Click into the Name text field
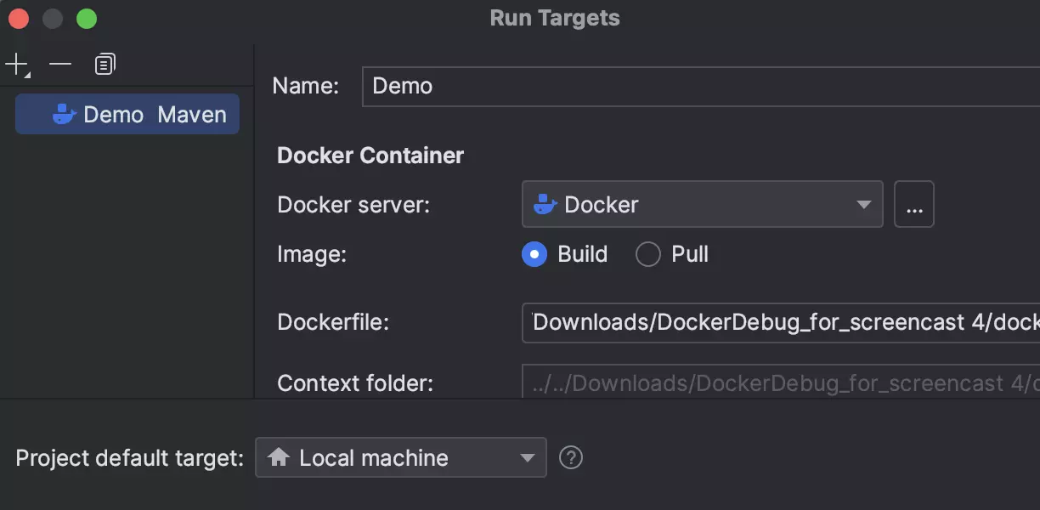 697,86
